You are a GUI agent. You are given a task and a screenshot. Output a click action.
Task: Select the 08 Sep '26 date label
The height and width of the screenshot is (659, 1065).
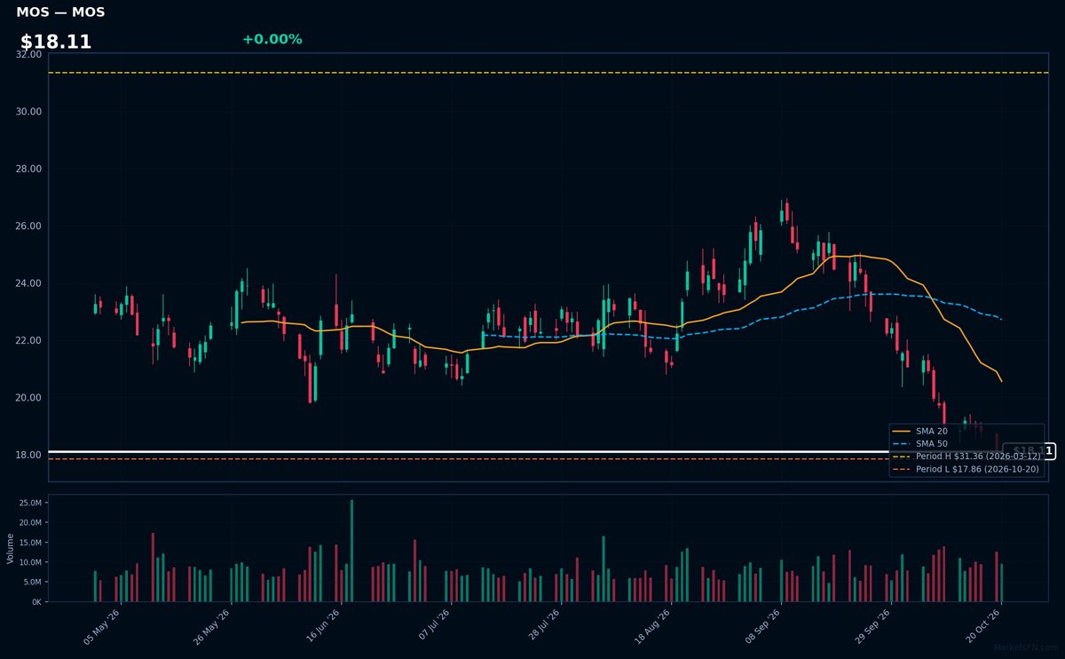761,629
